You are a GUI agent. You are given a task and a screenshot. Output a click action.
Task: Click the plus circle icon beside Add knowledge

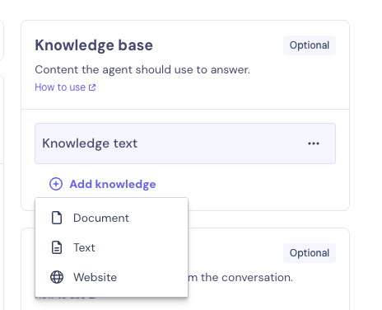(x=56, y=184)
